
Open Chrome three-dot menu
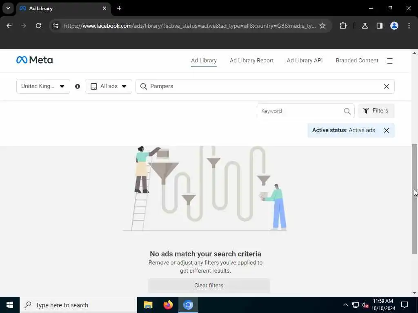point(409,26)
